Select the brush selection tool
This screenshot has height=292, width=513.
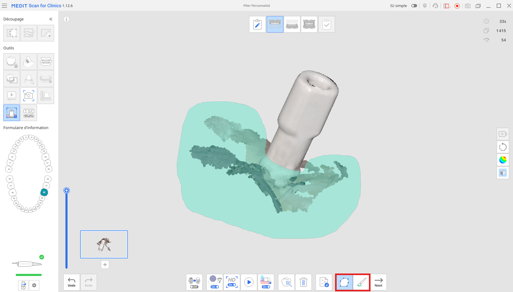pyautogui.click(x=361, y=282)
